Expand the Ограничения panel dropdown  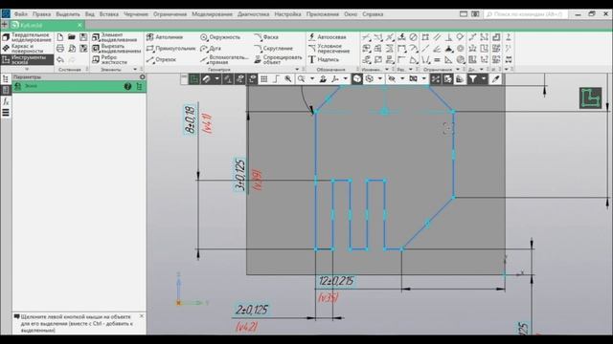458,70
